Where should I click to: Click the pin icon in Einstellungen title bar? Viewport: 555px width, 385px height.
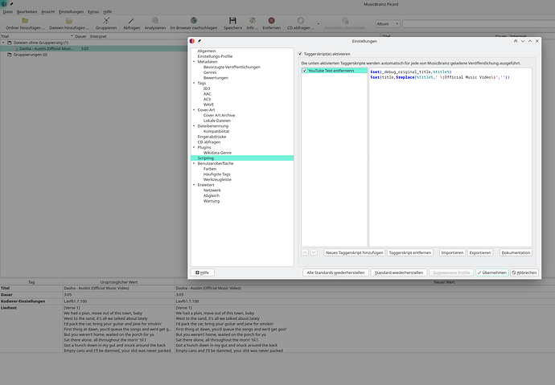click(199, 41)
